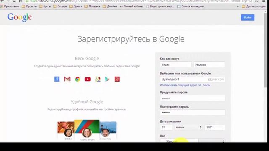Open the Список команд bookmark
Viewport: 269px width, 151px height.
coord(192,6)
